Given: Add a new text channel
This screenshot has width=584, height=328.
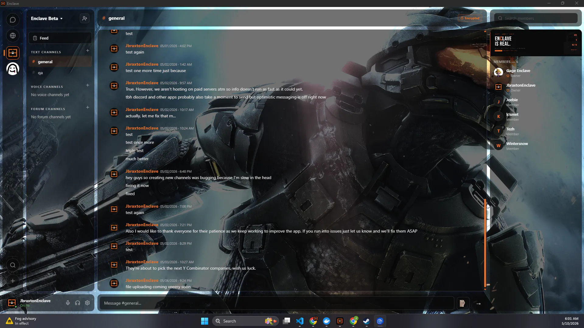Looking at the screenshot, I should (x=88, y=51).
